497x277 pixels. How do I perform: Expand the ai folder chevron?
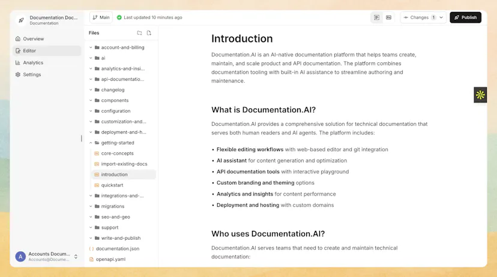point(91,58)
